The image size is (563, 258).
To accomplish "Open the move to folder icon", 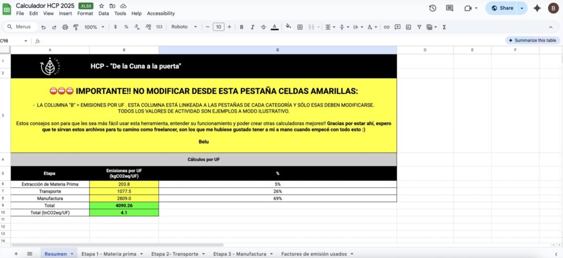I will (112, 6).
